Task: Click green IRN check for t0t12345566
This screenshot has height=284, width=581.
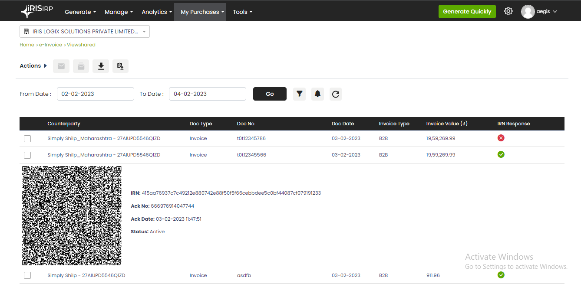Action: 501,154
